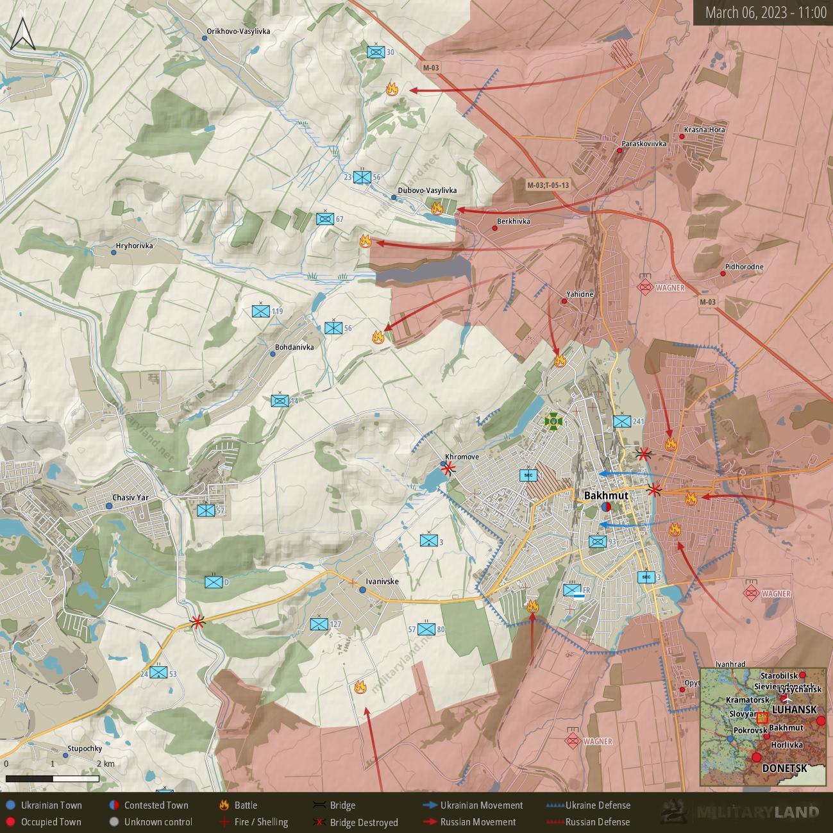This screenshot has width=833, height=833.
Task: Click the contested town marker at Bakhmut
Action: pos(605,507)
